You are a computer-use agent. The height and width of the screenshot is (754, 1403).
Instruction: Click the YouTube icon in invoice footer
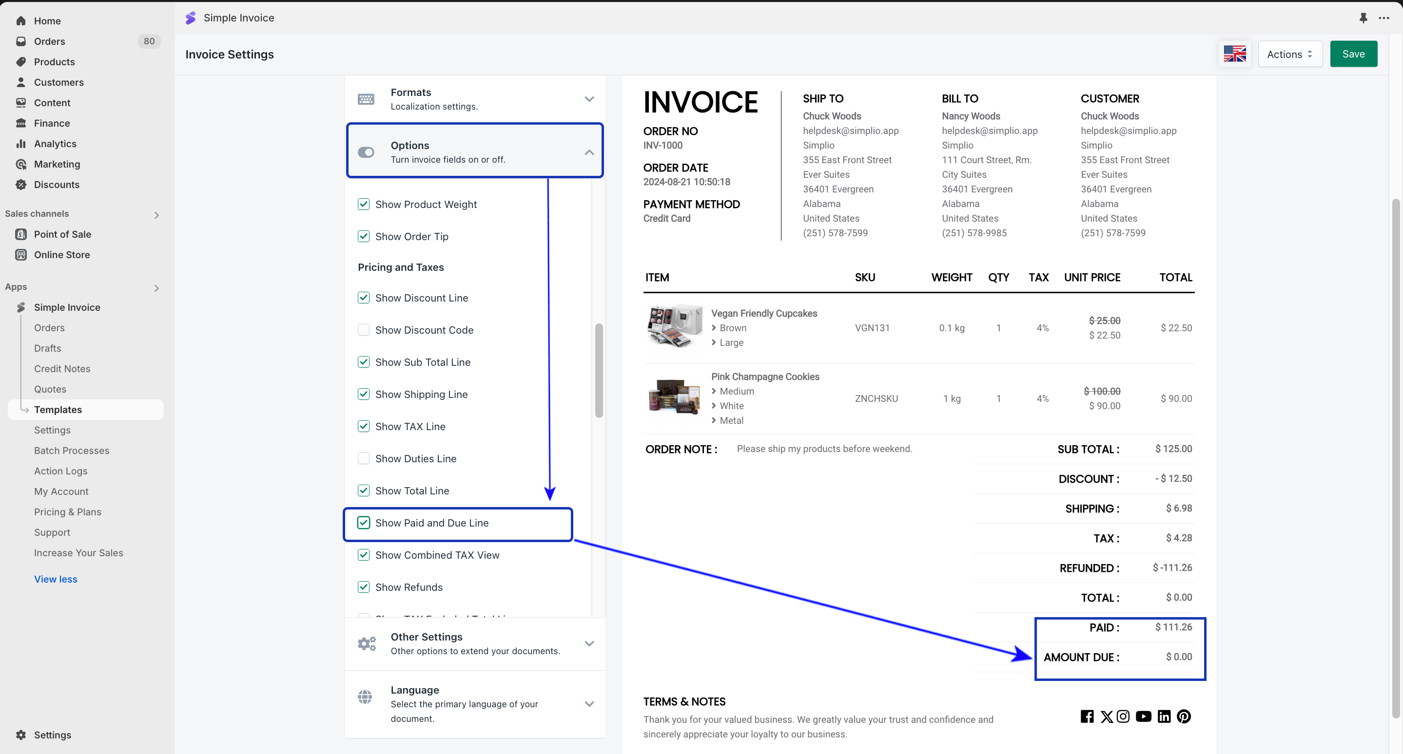coord(1143,716)
